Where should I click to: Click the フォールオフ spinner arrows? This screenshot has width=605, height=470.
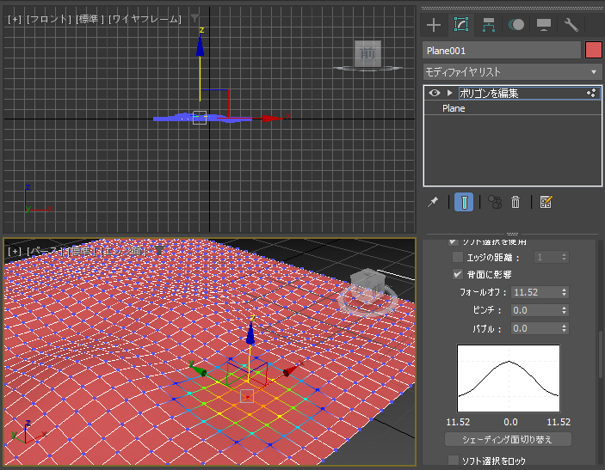coord(564,292)
